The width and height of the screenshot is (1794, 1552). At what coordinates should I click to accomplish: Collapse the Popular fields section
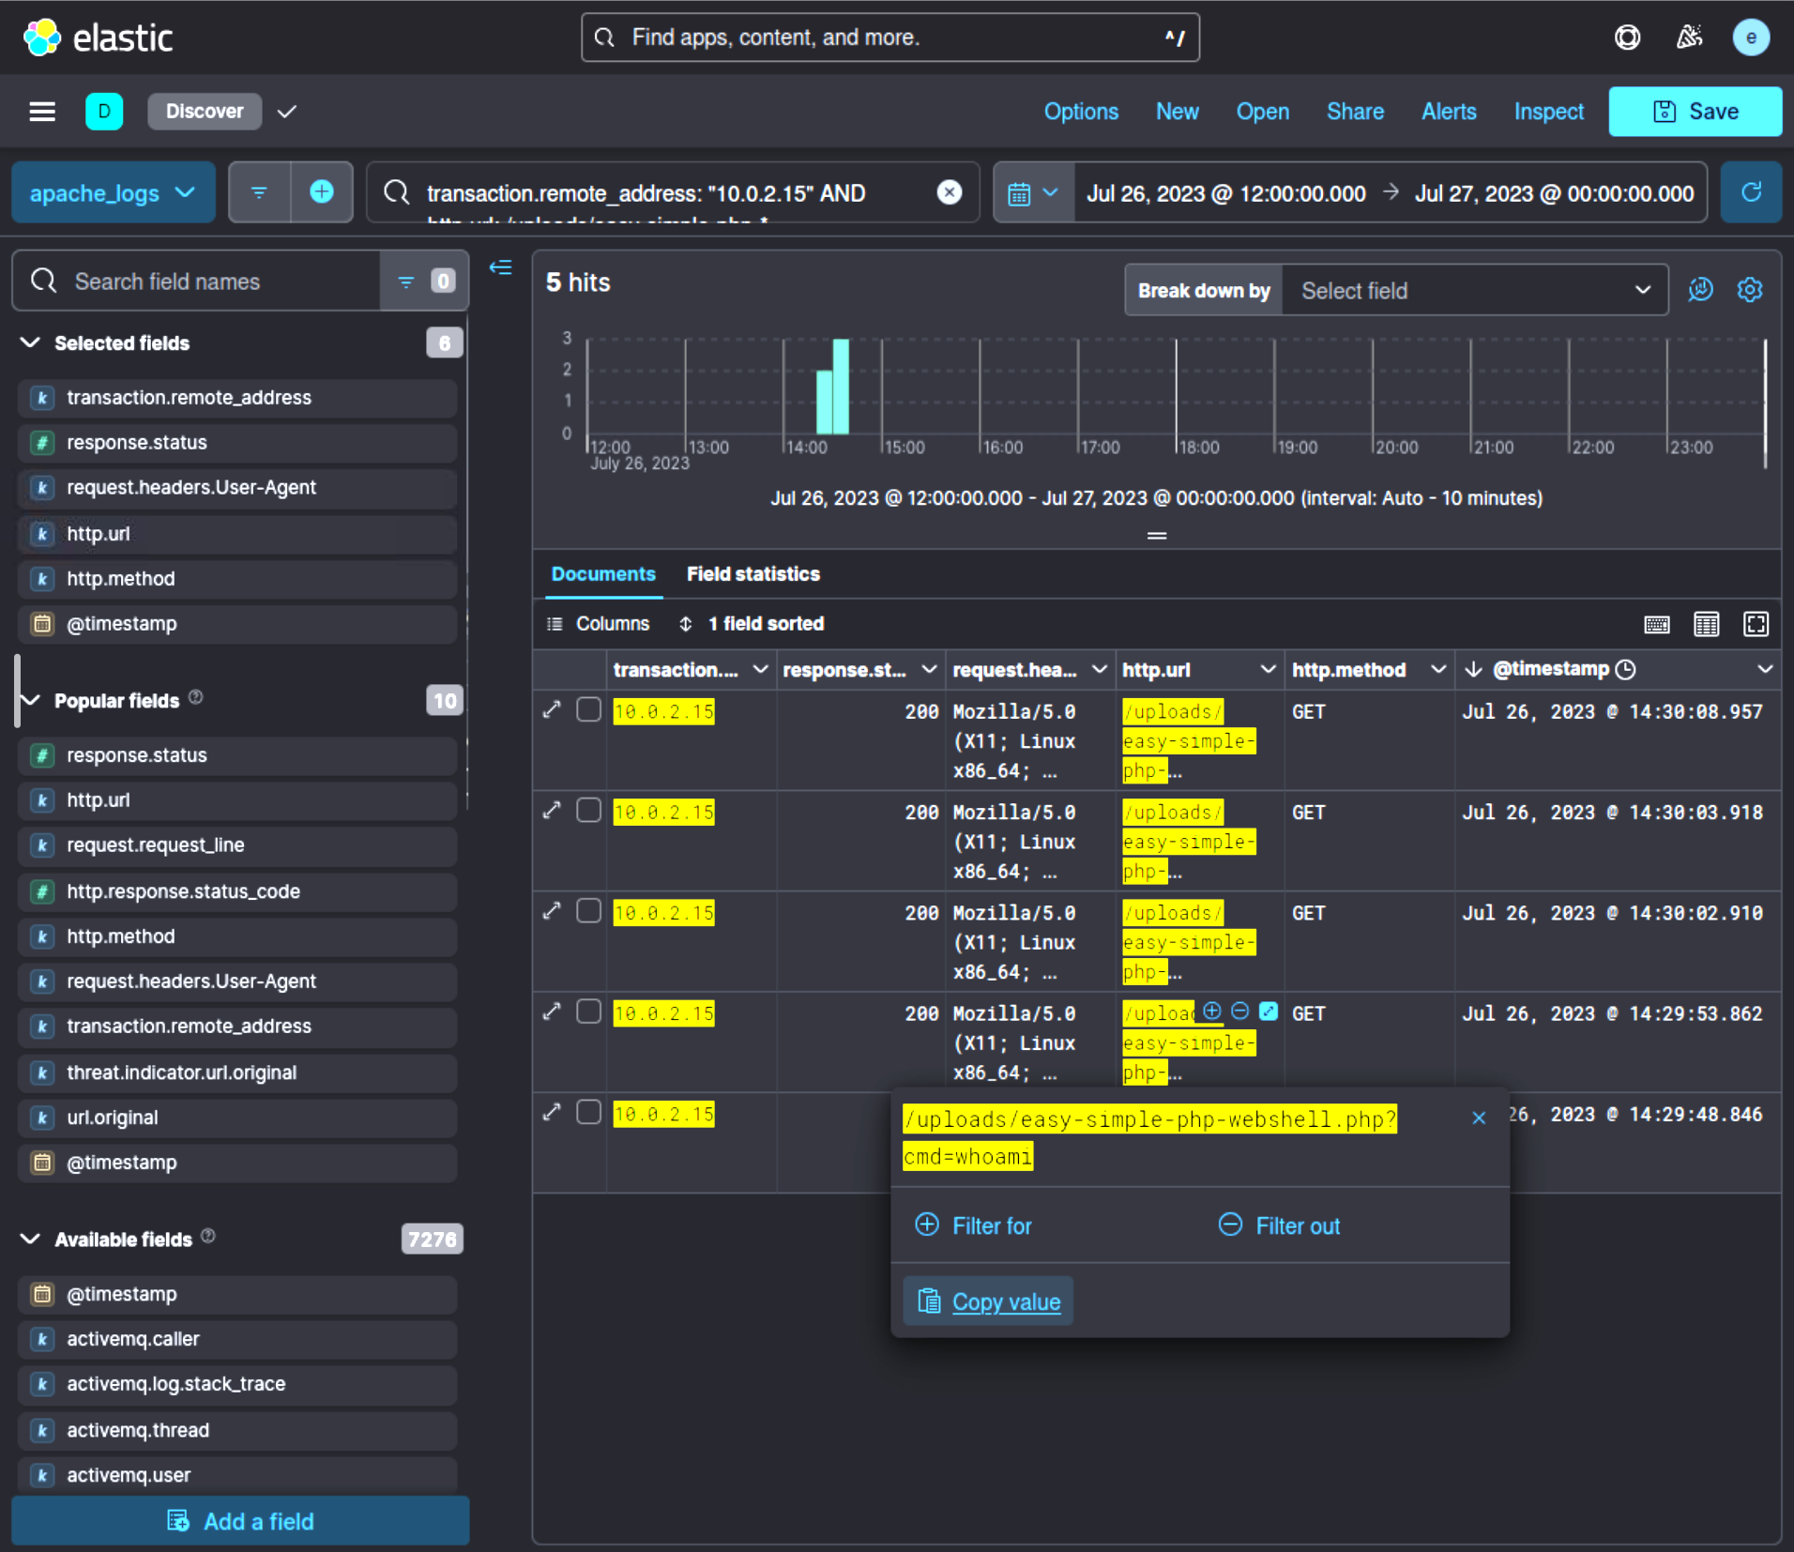(30, 701)
